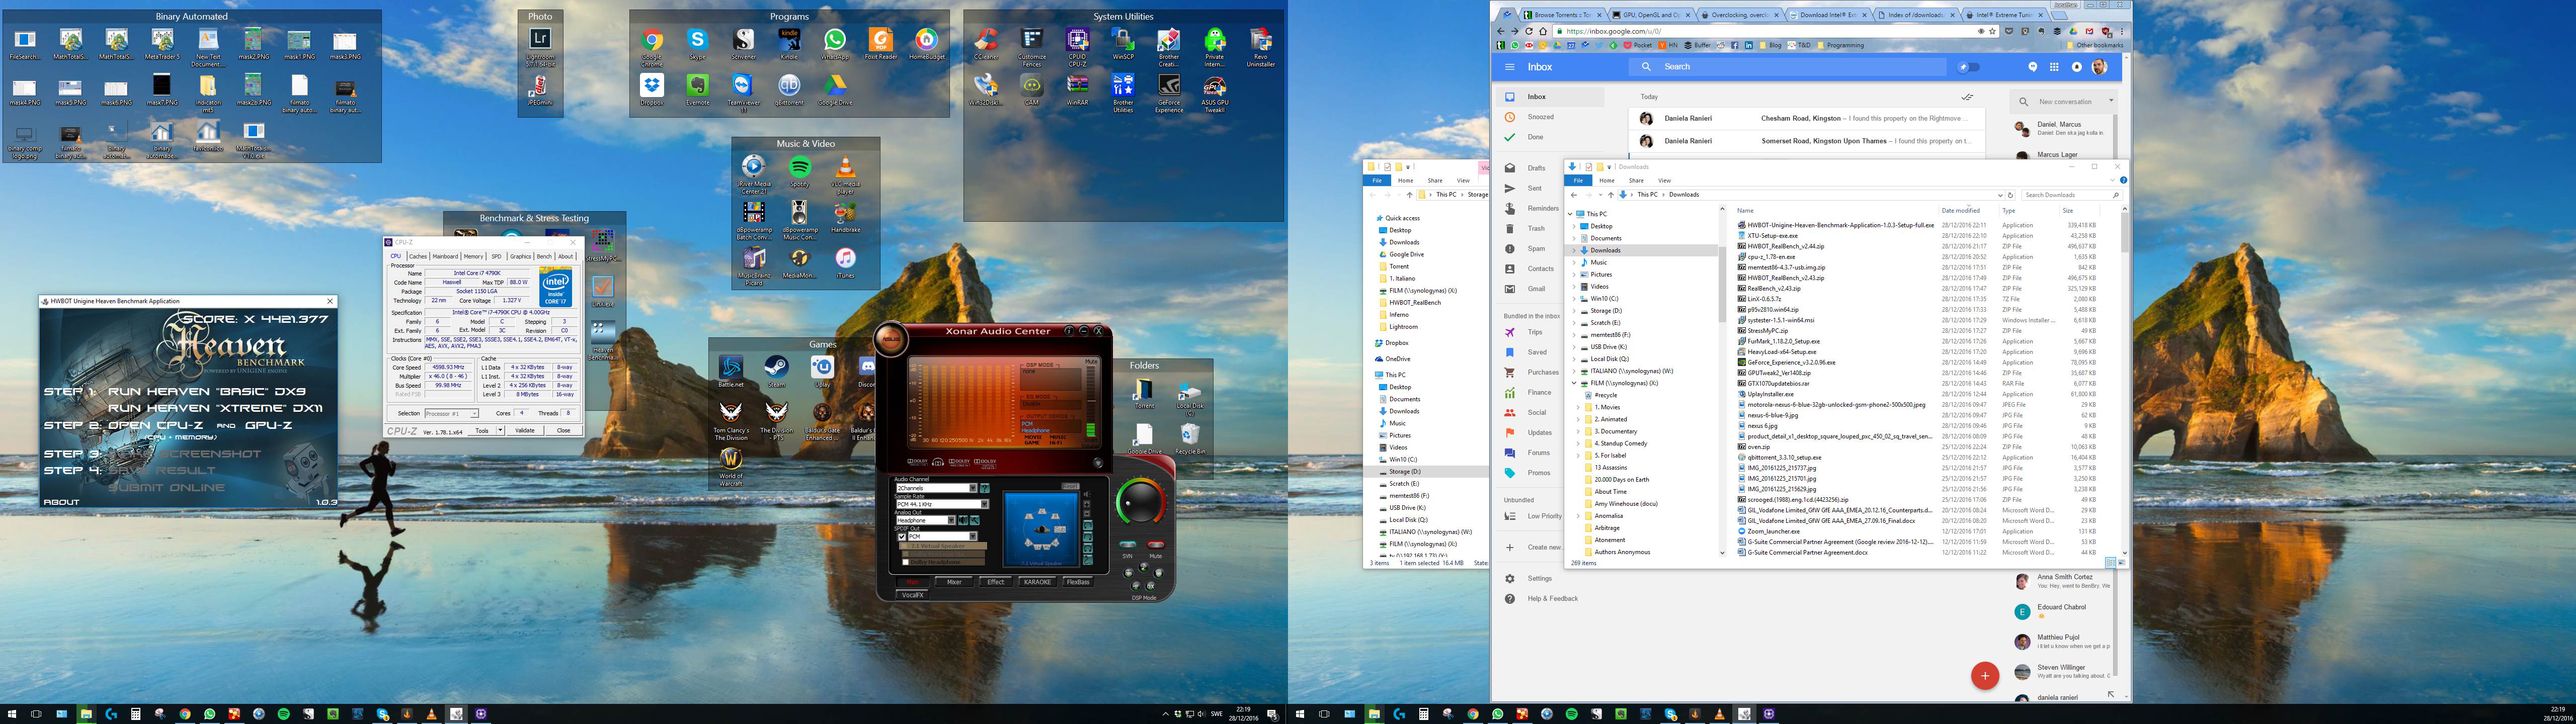Toggle pinned-items switch in the Inbox header

click(x=1968, y=67)
